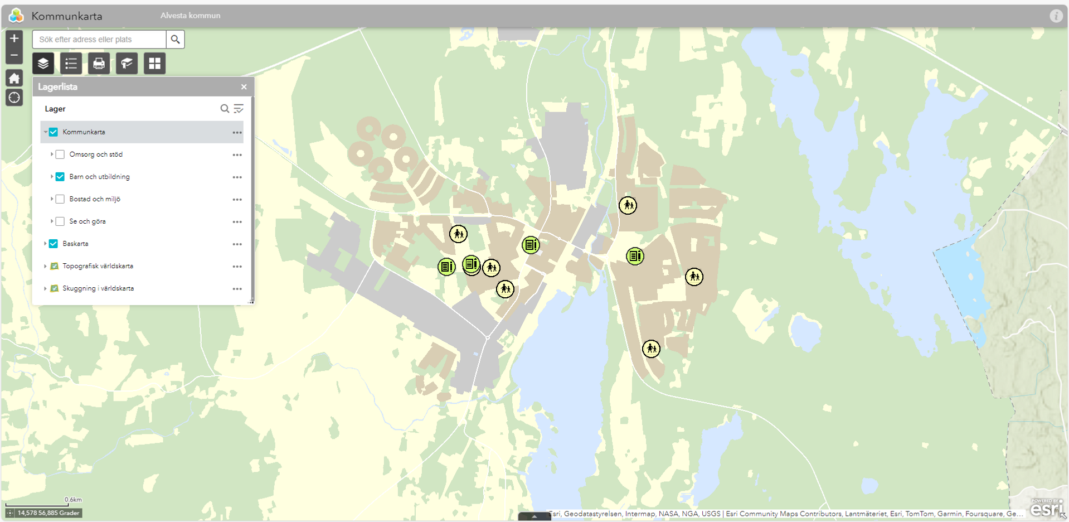Disable the Barn och utbildning layer
1069x522 pixels.
60,176
